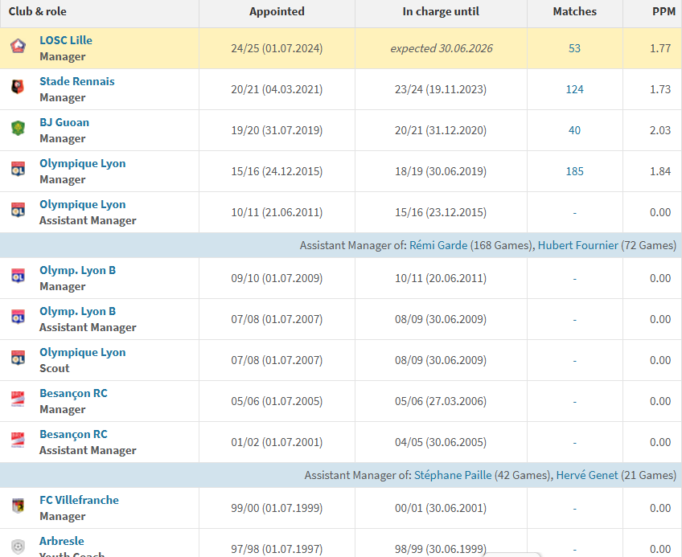Viewport: 682px width, 557px height.
Task: Click the FC Villefranche club crest
Action: (x=18, y=506)
